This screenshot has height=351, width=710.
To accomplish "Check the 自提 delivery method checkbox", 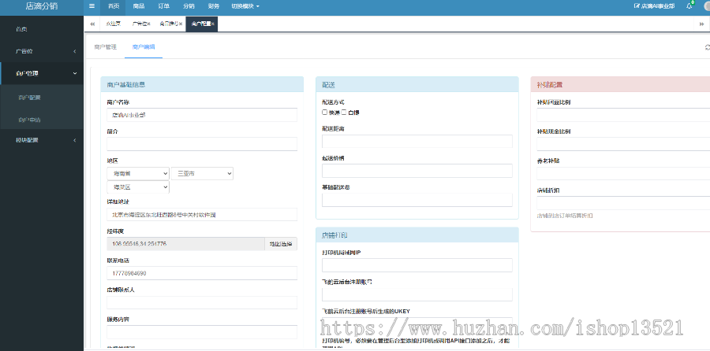I will pyautogui.click(x=344, y=112).
